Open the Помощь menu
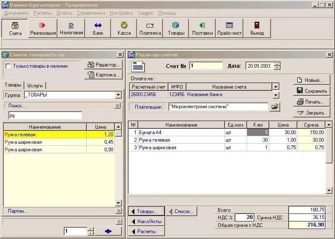The height and width of the screenshot is (239, 335). point(167,13)
